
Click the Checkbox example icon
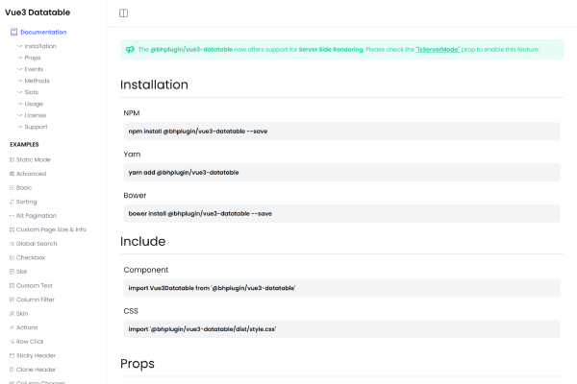tap(12, 257)
